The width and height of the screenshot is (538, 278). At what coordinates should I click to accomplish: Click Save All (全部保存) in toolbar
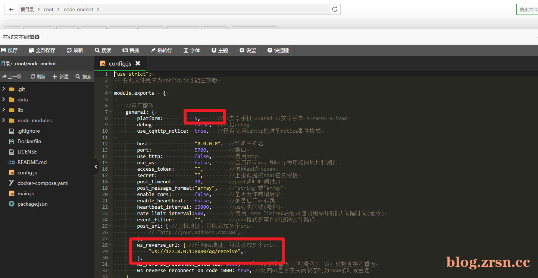coord(42,50)
